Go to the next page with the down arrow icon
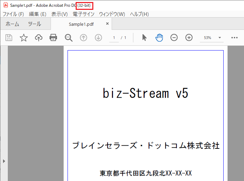 click(98, 38)
